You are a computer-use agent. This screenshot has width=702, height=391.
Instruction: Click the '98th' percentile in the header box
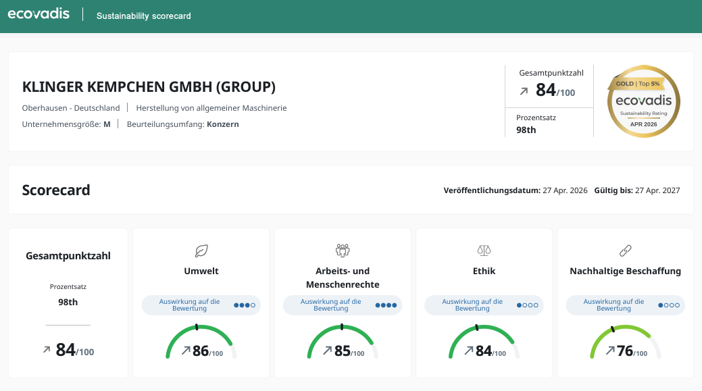[x=526, y=130]
